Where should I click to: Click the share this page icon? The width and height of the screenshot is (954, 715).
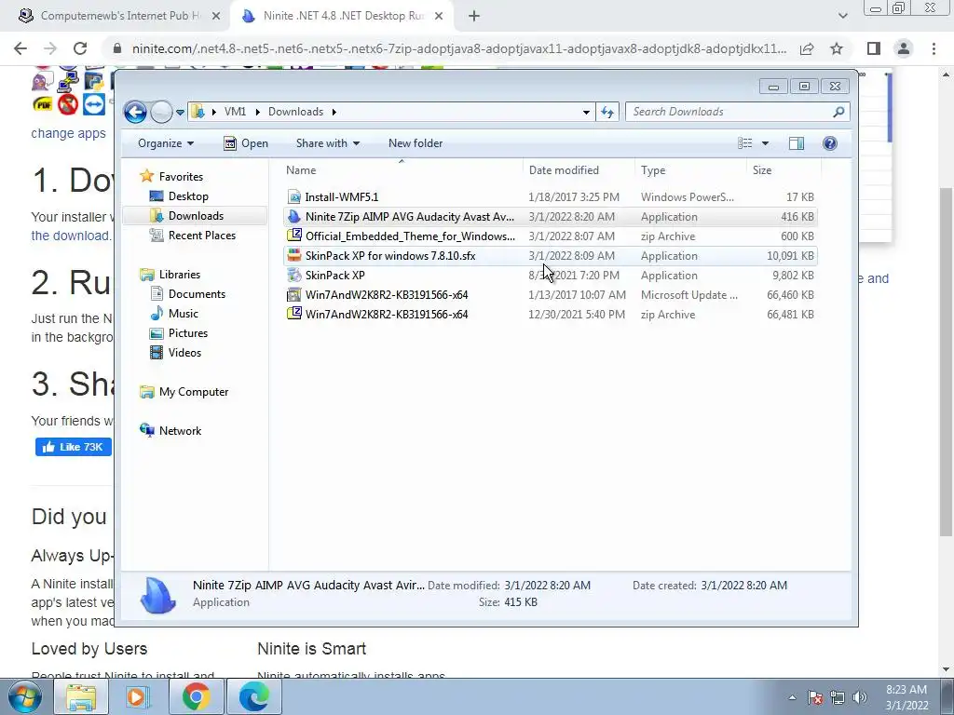point(808,48)
